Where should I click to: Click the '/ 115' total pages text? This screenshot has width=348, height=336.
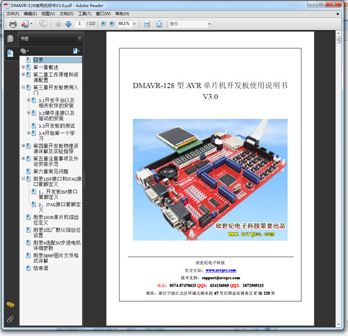point(91,24)
